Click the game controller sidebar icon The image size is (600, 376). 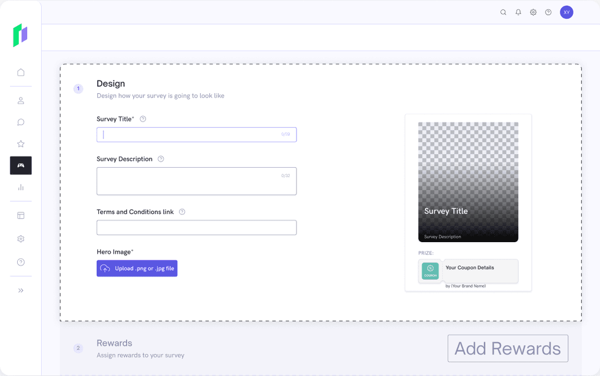21,166
